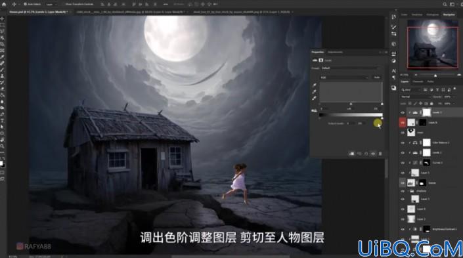This screenshot has height=258, width=463.
Task: Click the midtone input slider under histogram
Action: point(351,104)
